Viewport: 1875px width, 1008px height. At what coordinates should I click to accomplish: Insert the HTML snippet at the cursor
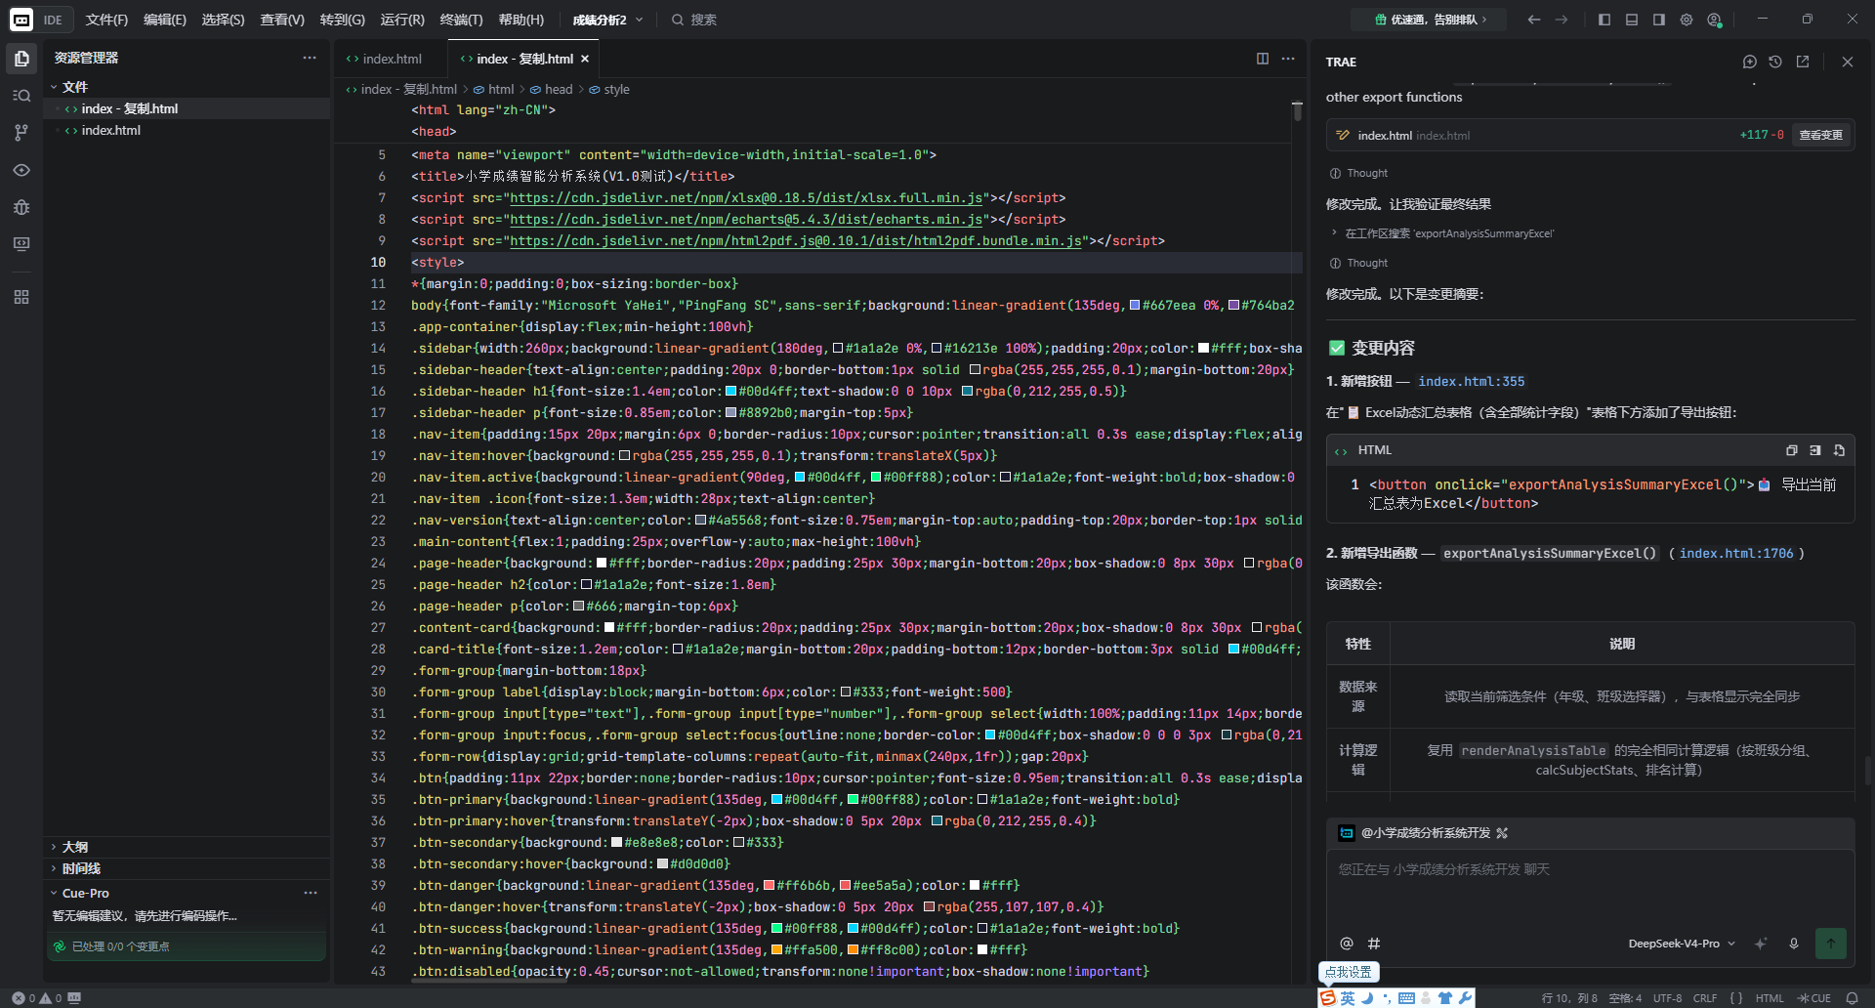click(1814, 450)
